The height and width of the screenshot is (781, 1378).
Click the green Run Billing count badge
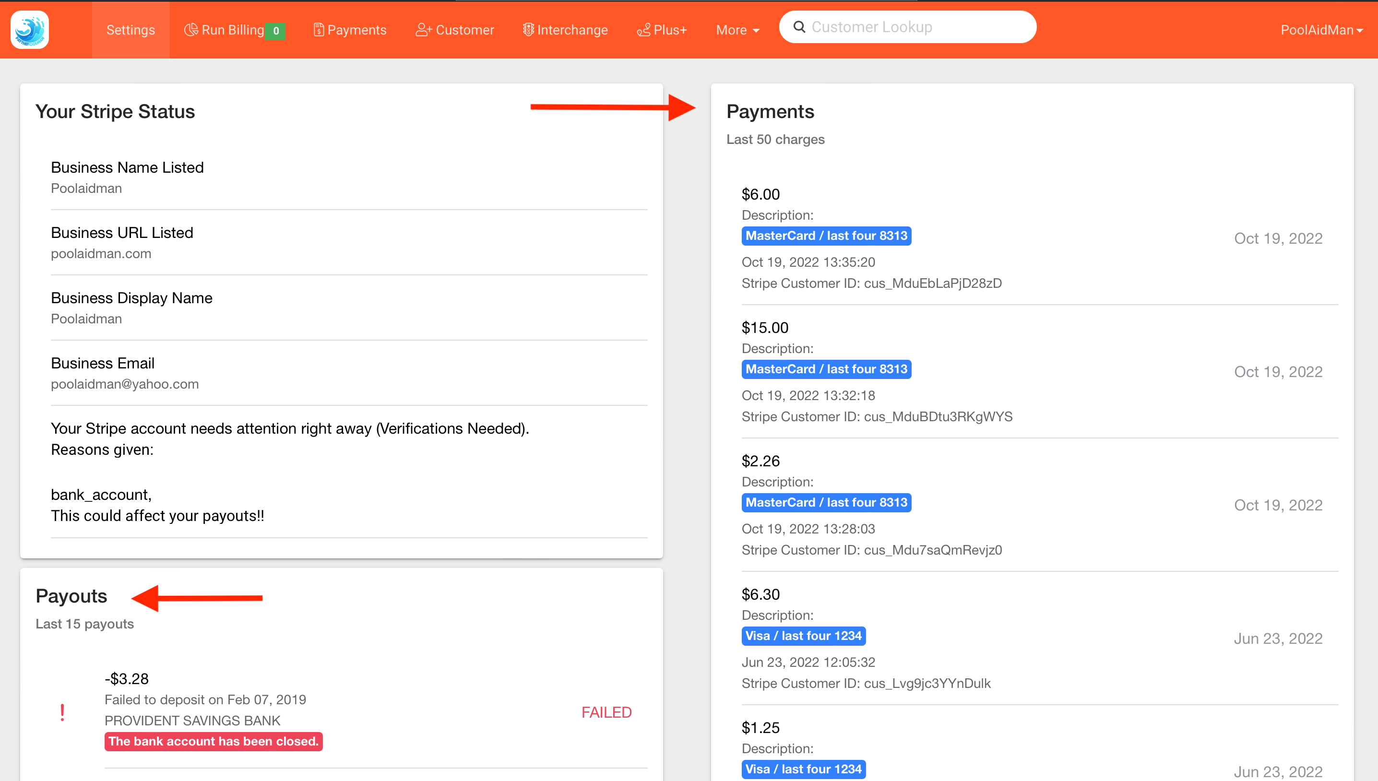click(276, 31)
